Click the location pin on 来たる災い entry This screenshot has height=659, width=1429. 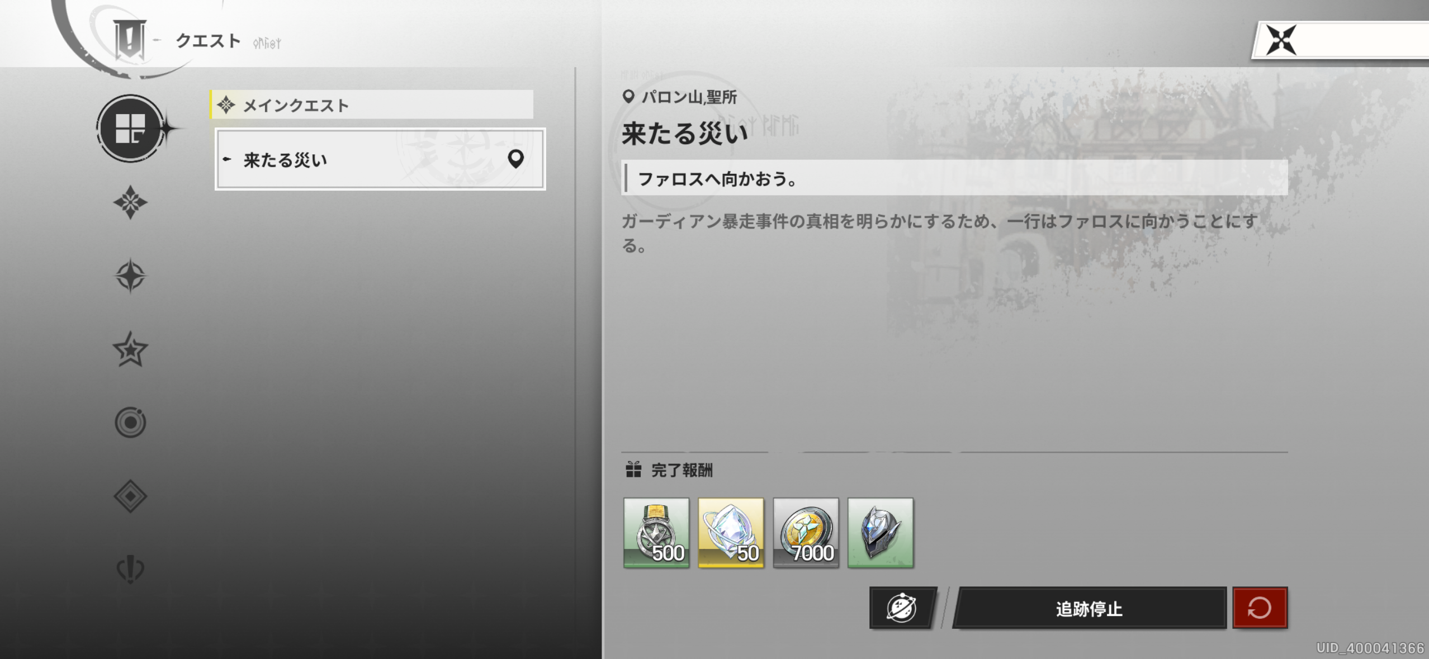pos(515,159)
